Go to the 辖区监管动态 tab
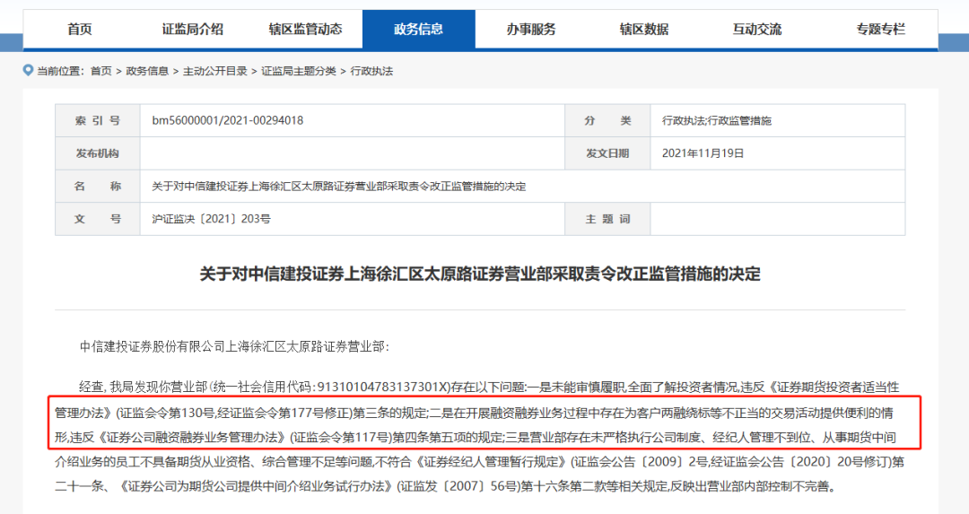 pos(305,29)
